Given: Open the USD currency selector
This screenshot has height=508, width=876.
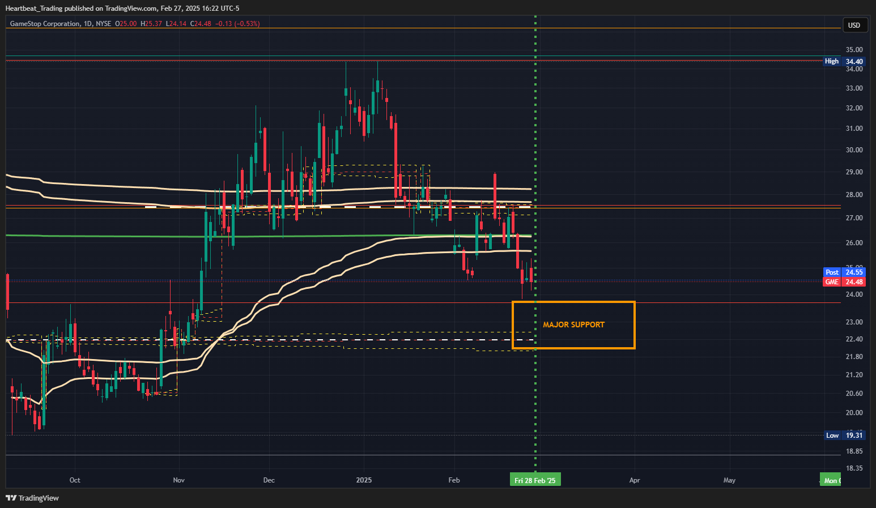Looking at the screenshot, I should pyautogui.click(x=854, y=25).
